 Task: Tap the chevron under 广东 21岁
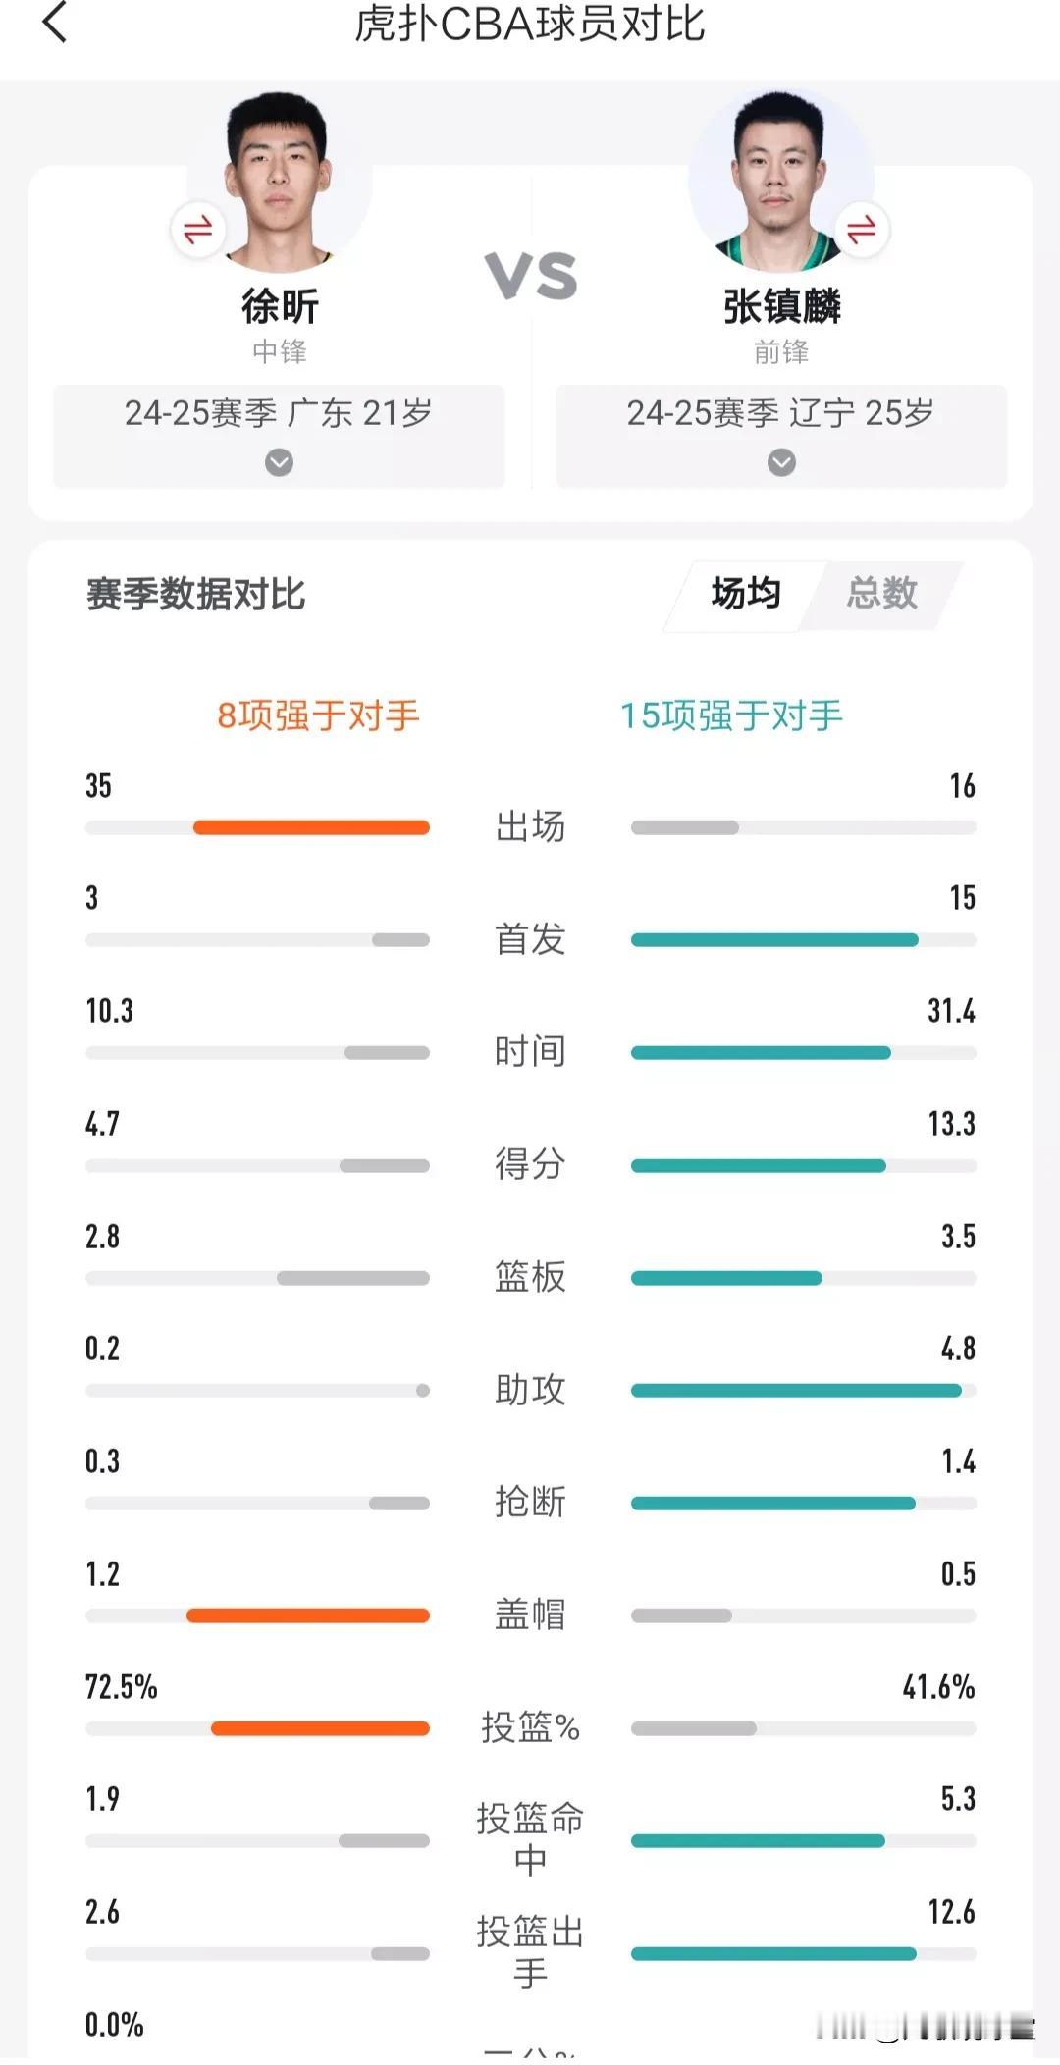pos(279,462)
